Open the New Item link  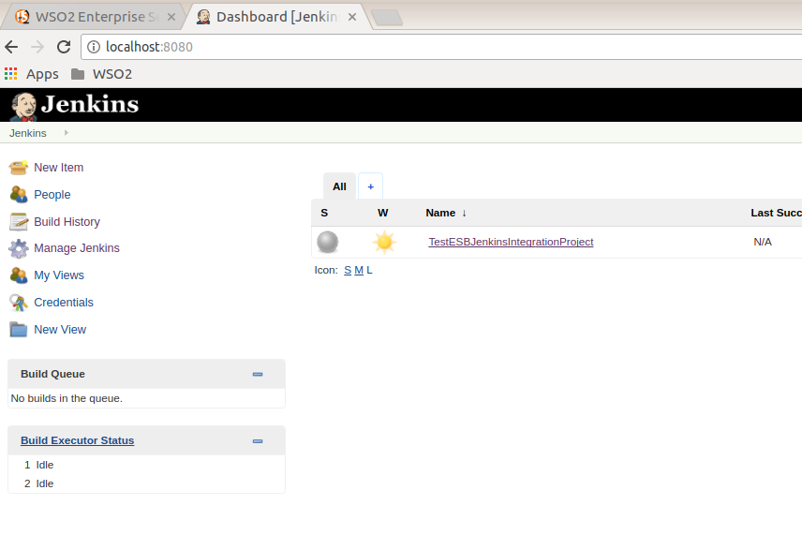[59, 168]
